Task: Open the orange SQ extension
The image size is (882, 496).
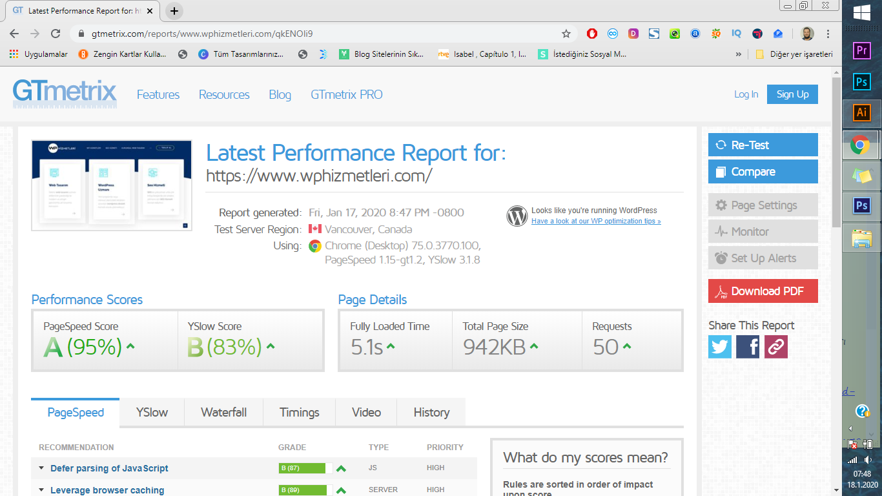Action: [716, 34]
